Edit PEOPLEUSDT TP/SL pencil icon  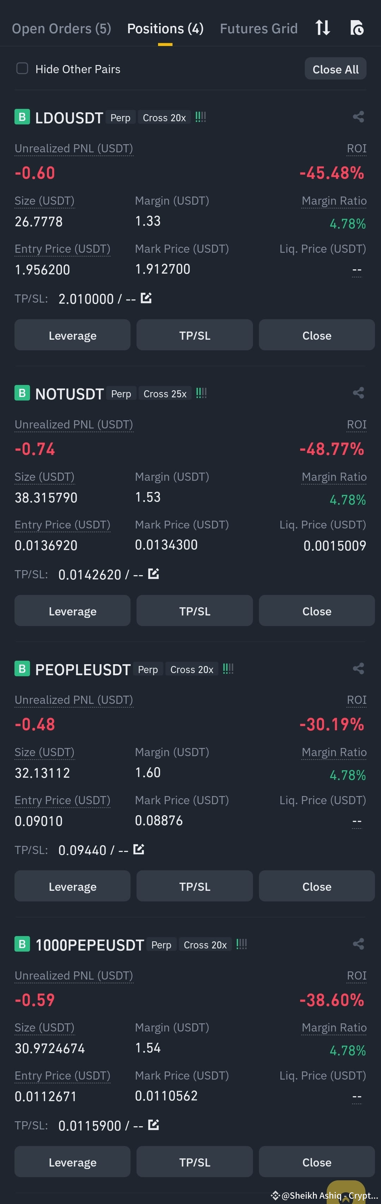[139, 849]
